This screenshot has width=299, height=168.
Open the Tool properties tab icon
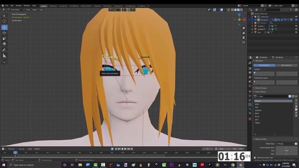250,63
